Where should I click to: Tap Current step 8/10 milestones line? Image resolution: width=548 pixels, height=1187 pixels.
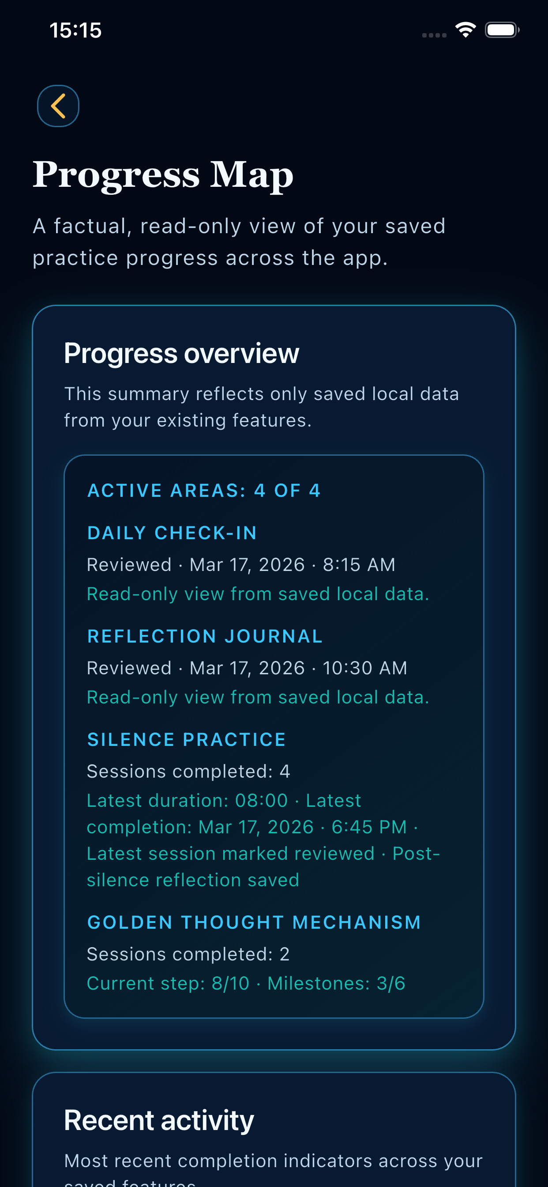[x=246, y=983]
